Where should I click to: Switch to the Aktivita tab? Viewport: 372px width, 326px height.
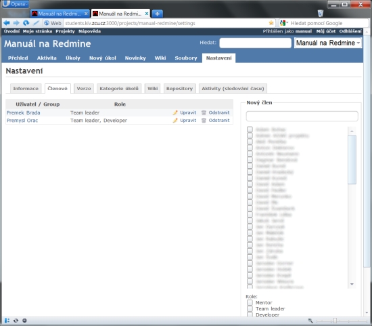point(47,58)
